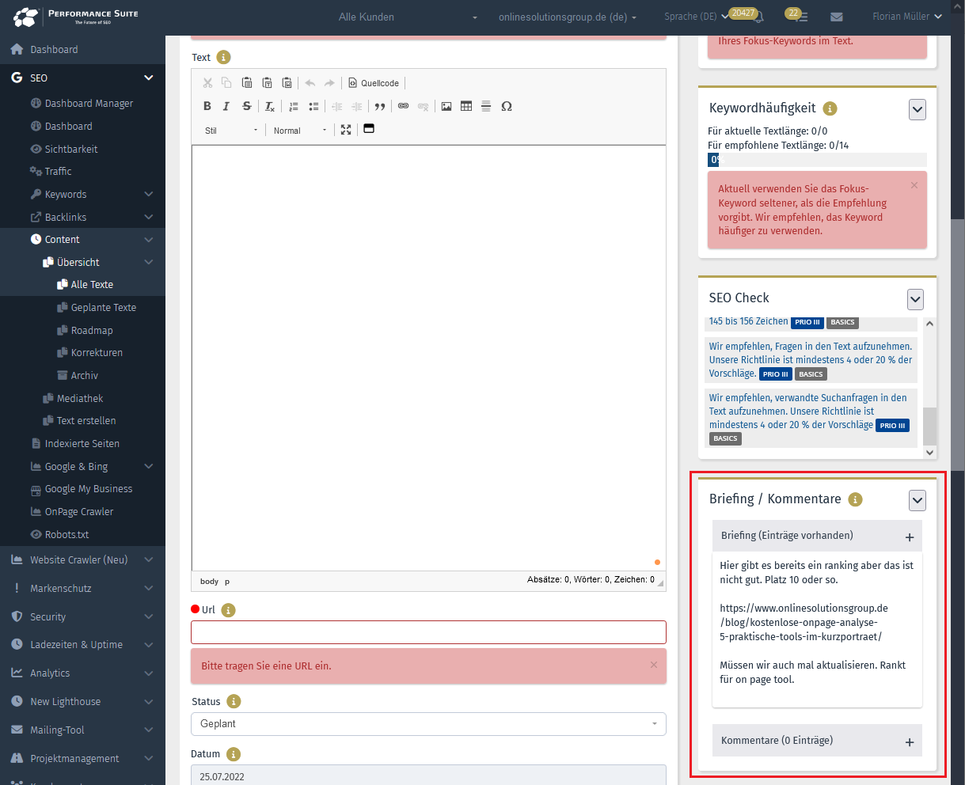Click the keyword frequency progress bar
Image resolution: width=965 pixels, height=785 pixels.
817,160
